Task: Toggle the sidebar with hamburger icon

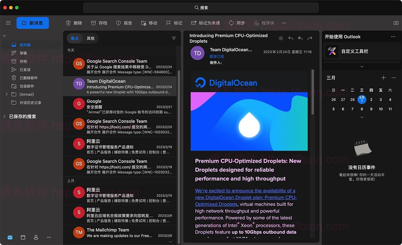Action: click(8, 23)
